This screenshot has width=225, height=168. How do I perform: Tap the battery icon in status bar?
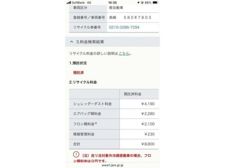point(156,3)
